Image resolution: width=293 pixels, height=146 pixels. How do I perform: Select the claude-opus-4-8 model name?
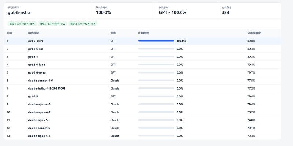tap(39, 136)
